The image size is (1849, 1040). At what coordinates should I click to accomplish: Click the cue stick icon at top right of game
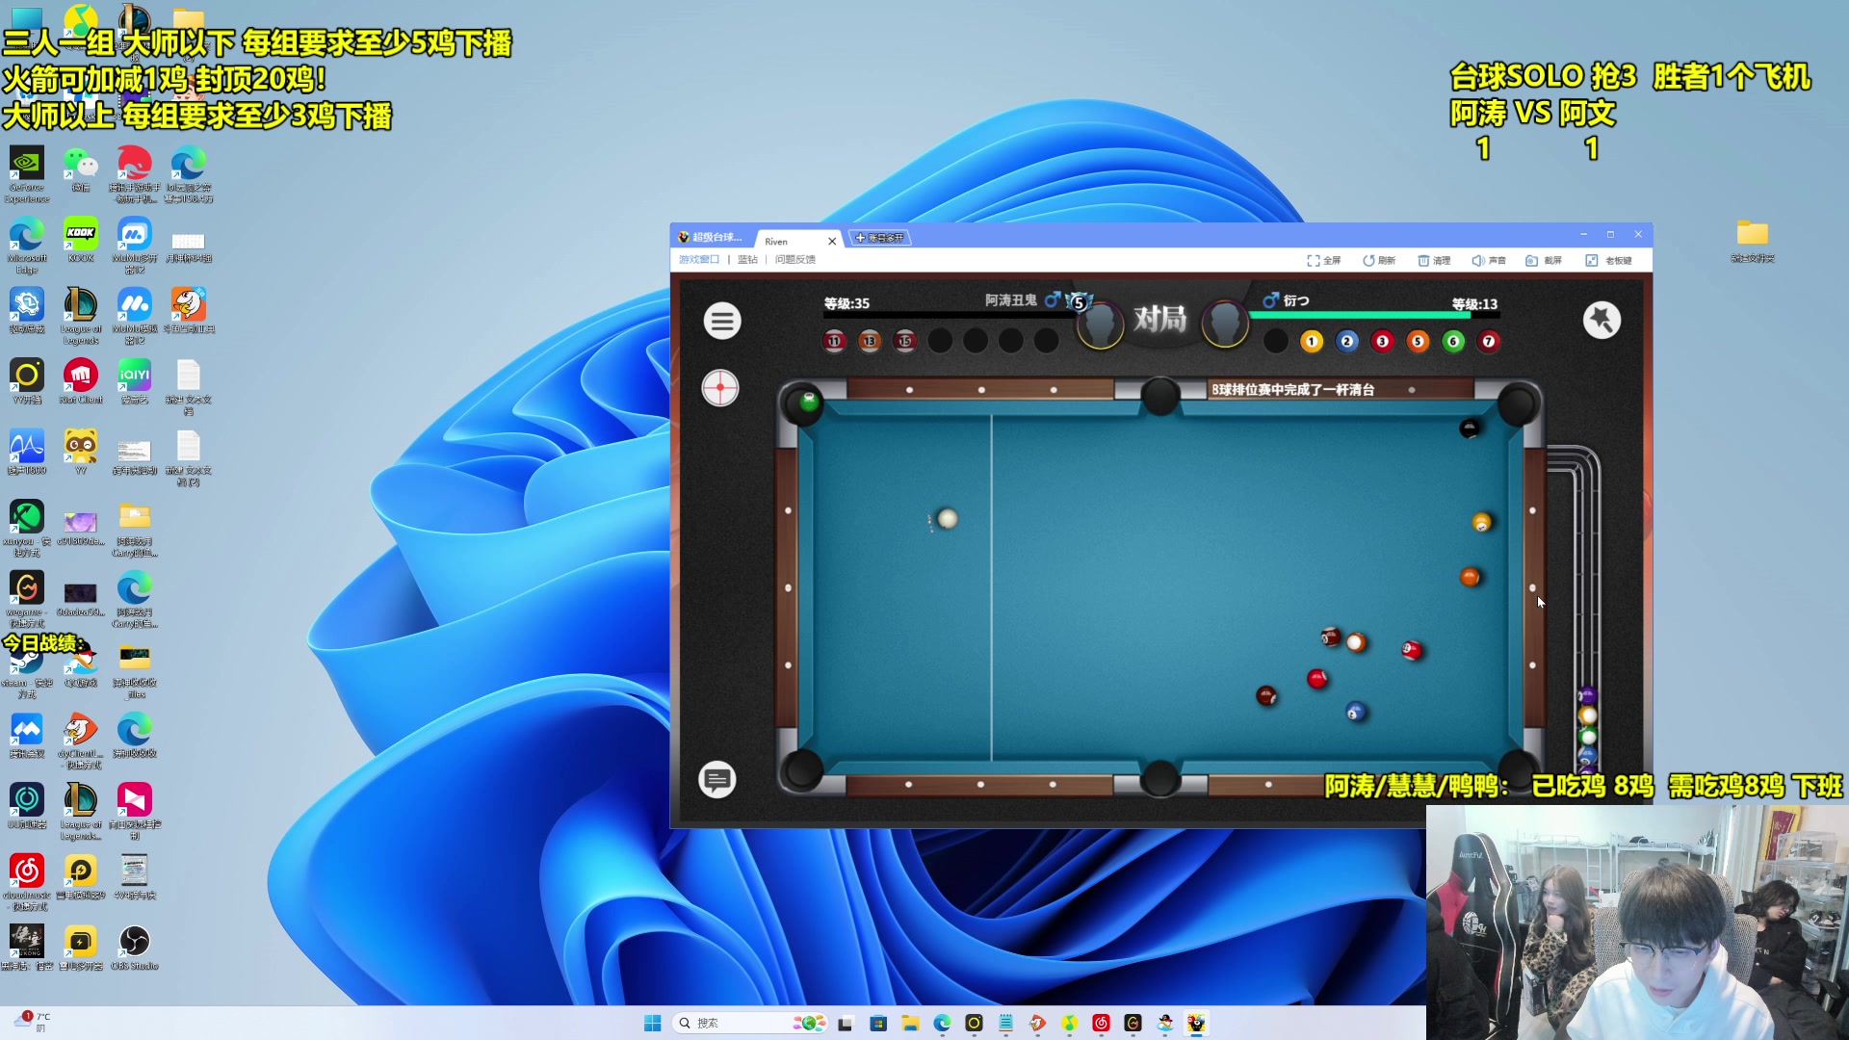click(1602, 320)
